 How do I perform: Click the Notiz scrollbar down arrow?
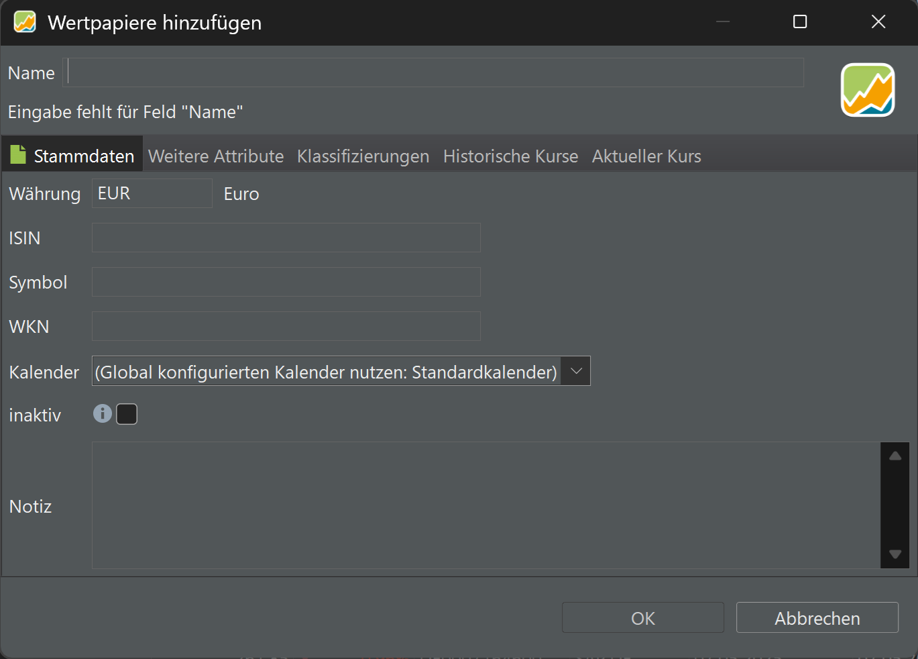[x=895, y=554]
